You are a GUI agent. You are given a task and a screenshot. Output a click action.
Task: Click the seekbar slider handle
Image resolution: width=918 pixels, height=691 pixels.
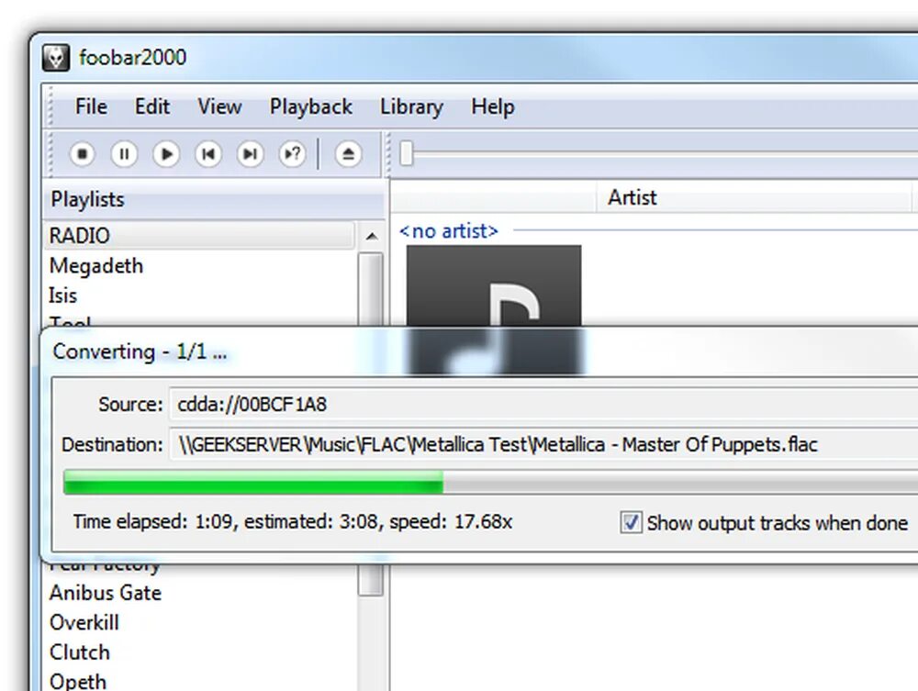click(x=407, y=154)
